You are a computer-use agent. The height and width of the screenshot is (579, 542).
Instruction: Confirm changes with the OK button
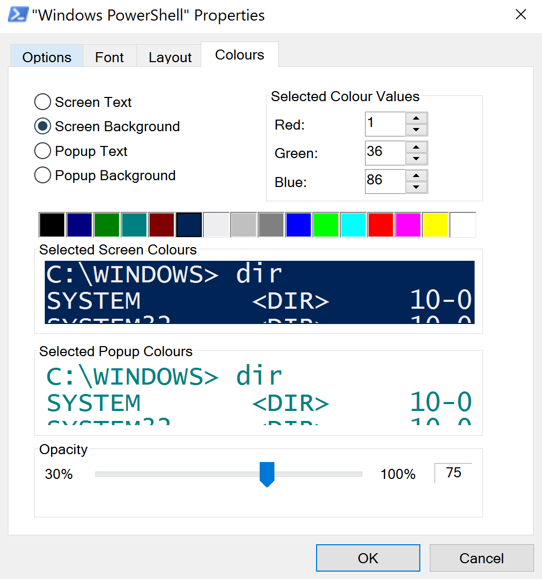pyautogui.click(x=368, y=558)
